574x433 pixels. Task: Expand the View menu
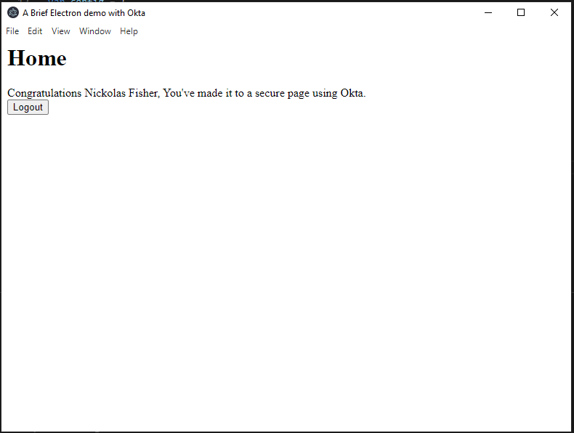(x=61, y=31)
